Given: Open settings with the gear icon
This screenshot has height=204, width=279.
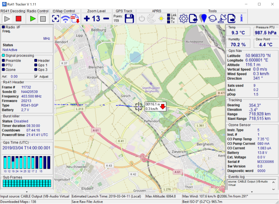Looking at the screenshot, I should click(184, 18).
